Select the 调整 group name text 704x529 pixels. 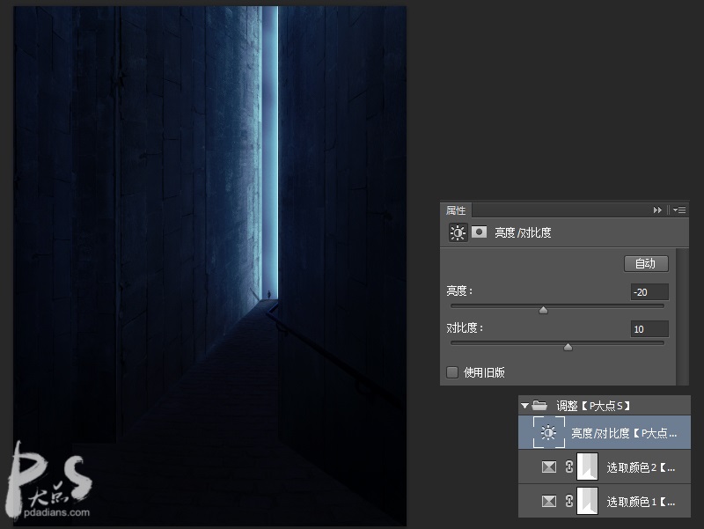tap(593, 406)
